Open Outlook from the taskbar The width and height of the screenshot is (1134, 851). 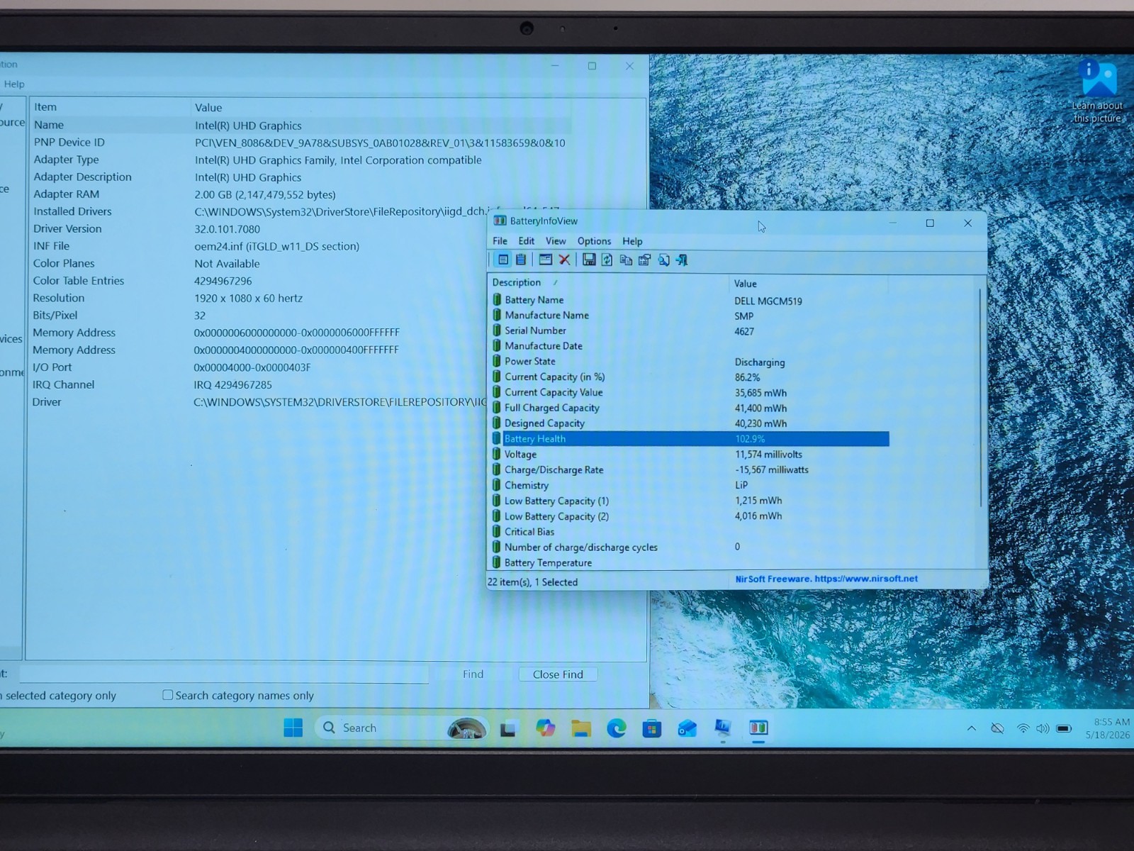click(x=687, y=728)
